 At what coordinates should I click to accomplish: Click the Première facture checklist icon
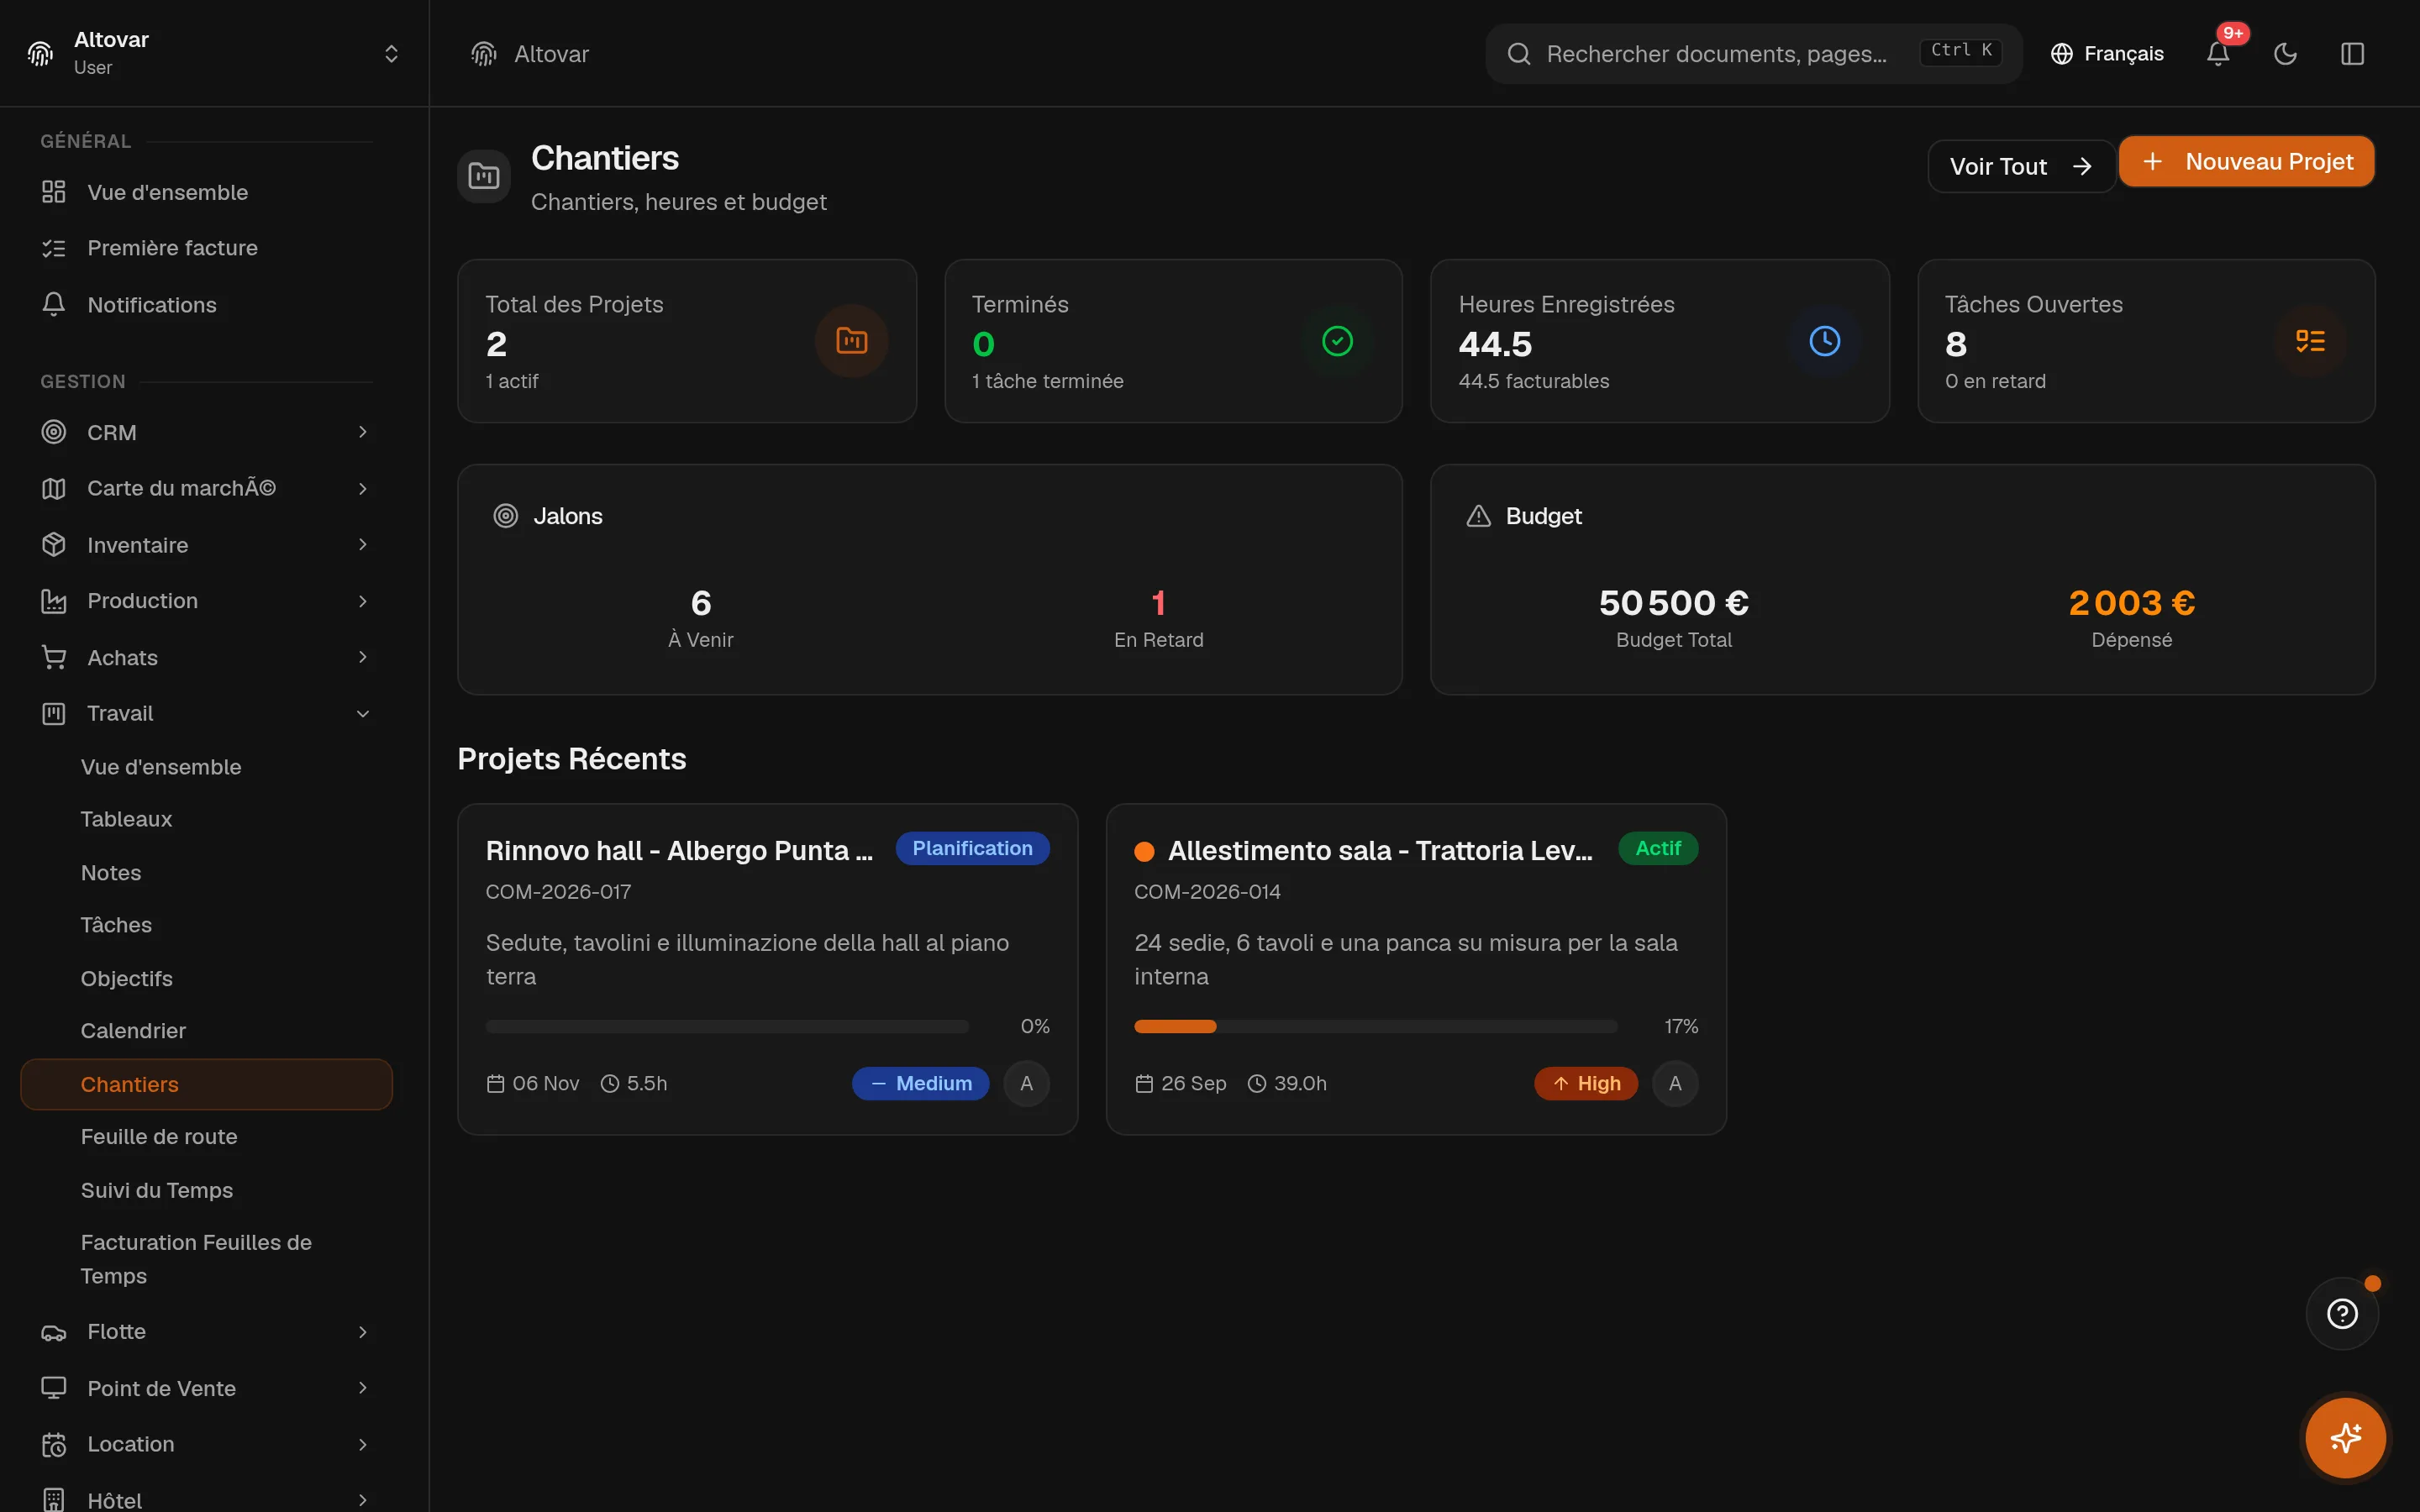coord(54,248)
